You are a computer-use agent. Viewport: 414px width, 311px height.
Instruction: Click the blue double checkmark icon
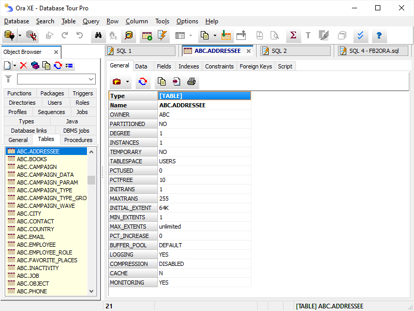[361, 36]
